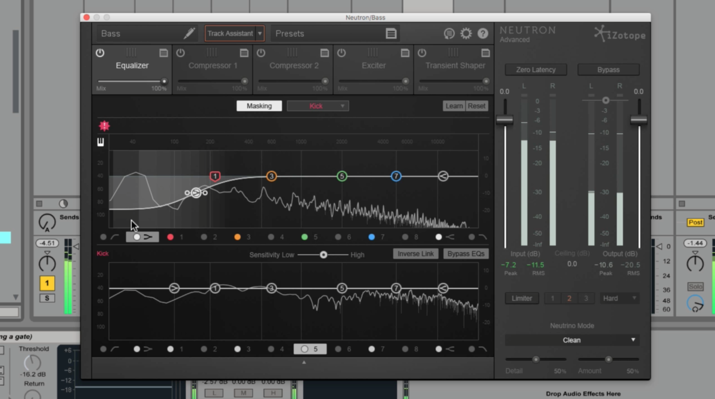Open Equalizer module preset list icon
Viewport: 715px width, 399px height.
163,53
